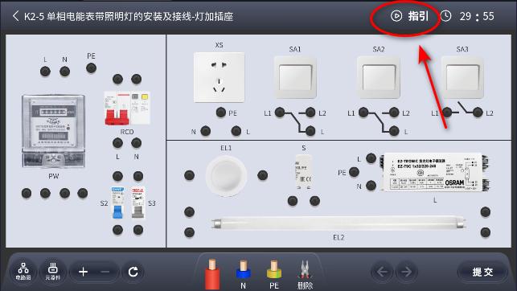This screenshot has height=291, width=517.
Task: Click the XS socket N terminal
Action: pyautogui.click(x=205, y=131)
